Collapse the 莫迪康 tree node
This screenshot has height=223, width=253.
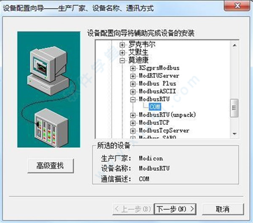(x=122, y=61)
